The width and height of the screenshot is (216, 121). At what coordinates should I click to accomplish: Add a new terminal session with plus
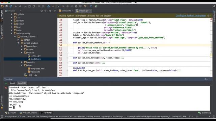[x=6, y=83]
